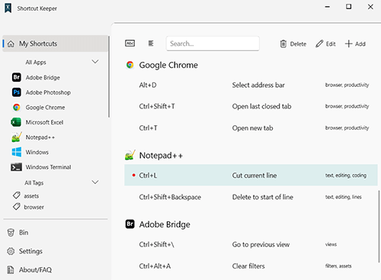
Task: Click the Shortcut Keeper bookmark app icon
Action: point(8,8)
